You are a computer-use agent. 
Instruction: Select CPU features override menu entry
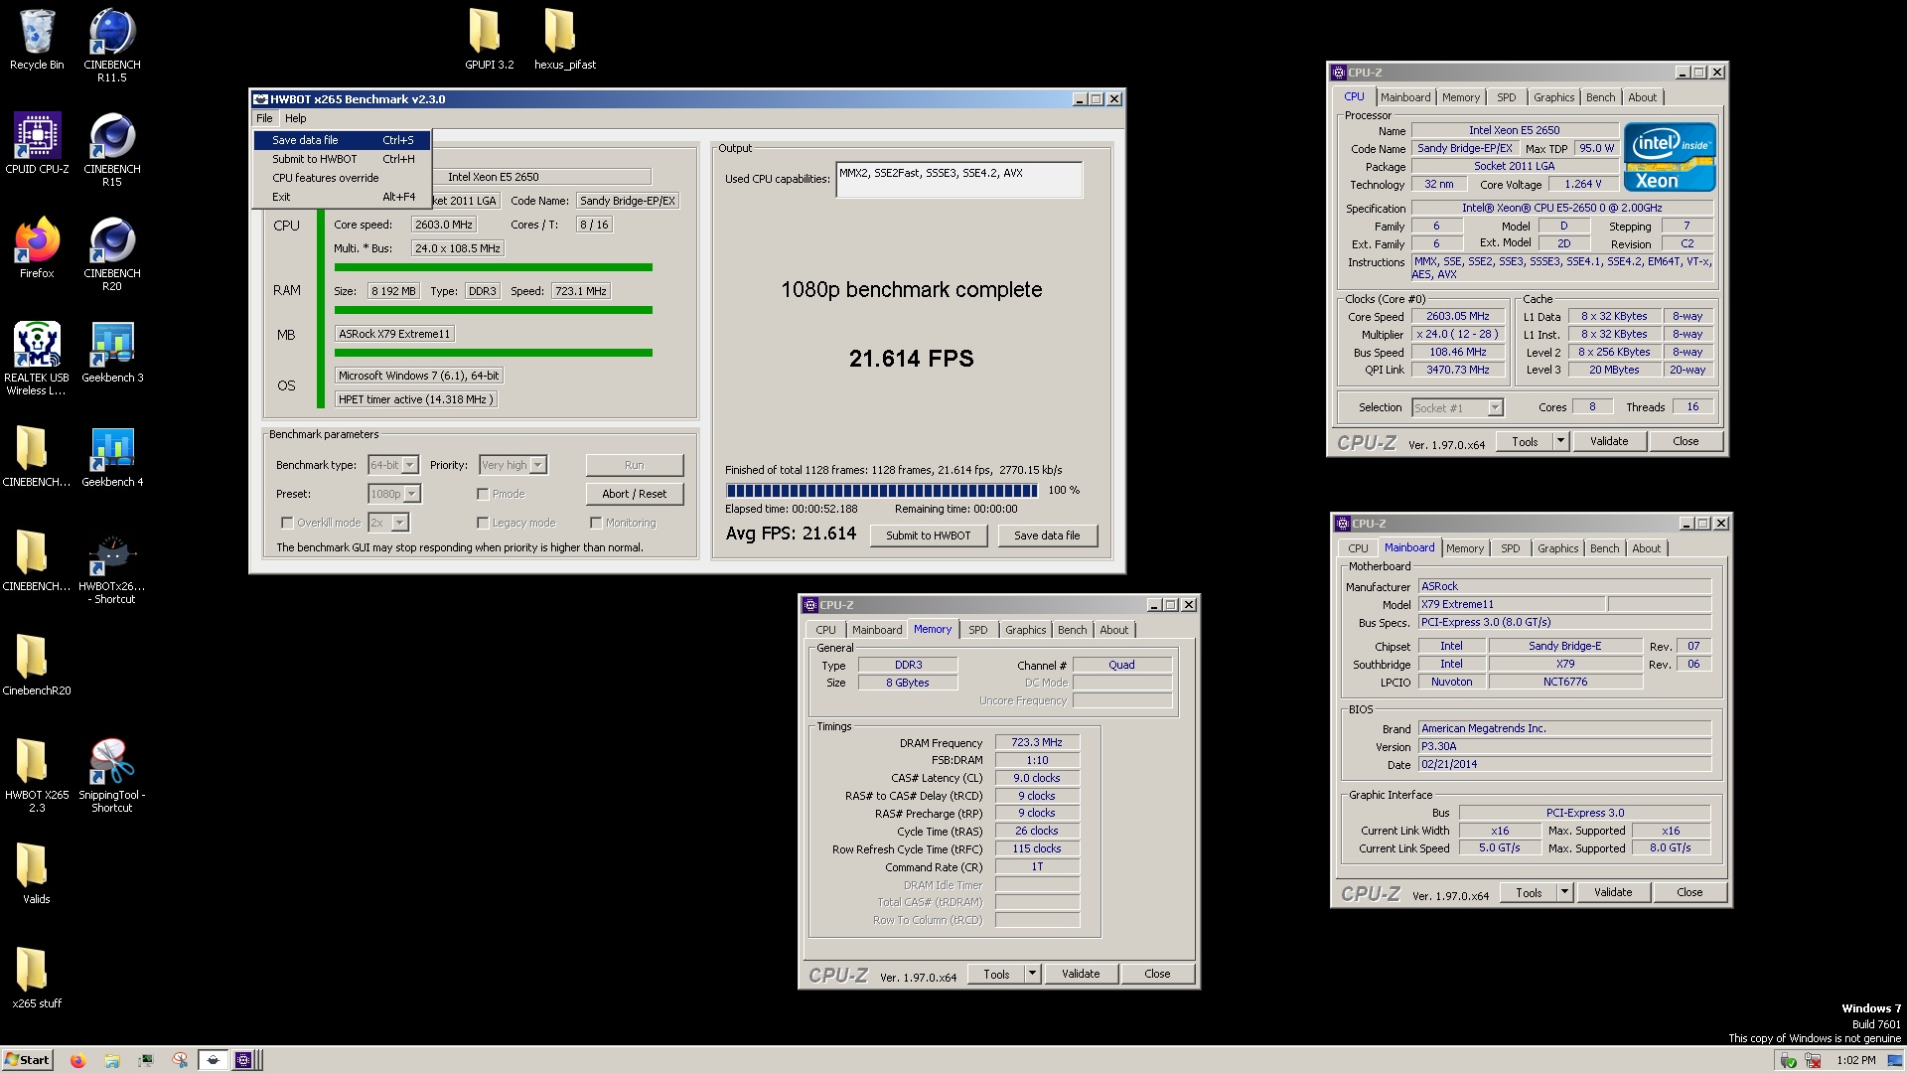coord(342,178)
